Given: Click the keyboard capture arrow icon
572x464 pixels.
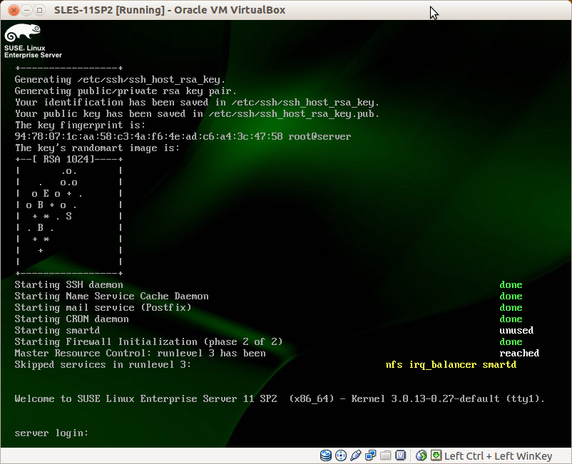Looking at the screenshot, I should click(436, 455).
